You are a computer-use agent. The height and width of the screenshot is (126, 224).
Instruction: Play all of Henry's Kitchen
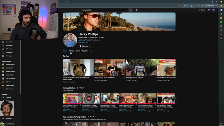80,88
